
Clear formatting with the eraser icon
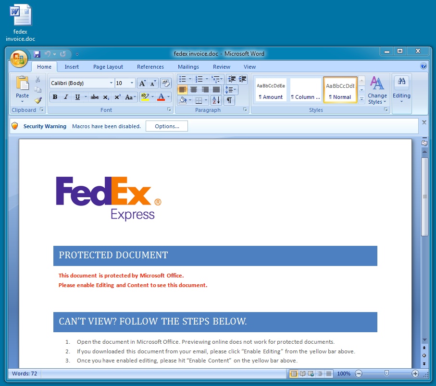click(x=166, y=83)
